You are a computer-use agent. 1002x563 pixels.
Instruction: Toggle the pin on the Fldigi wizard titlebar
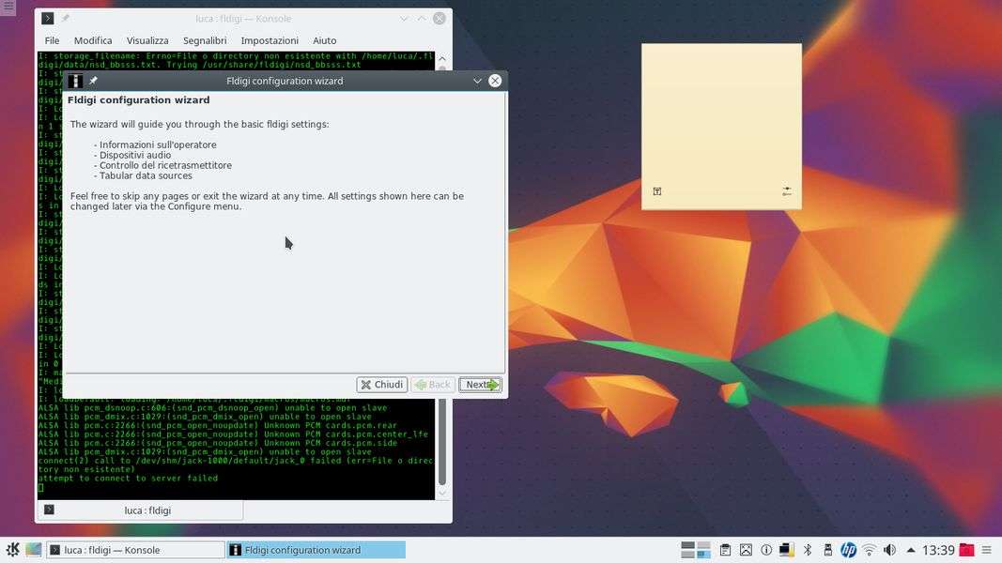(93, 81)
